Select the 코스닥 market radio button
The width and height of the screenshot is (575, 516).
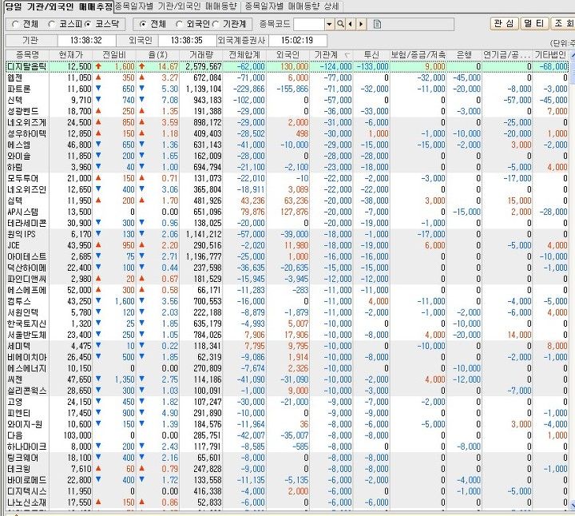tap(87, 24)
